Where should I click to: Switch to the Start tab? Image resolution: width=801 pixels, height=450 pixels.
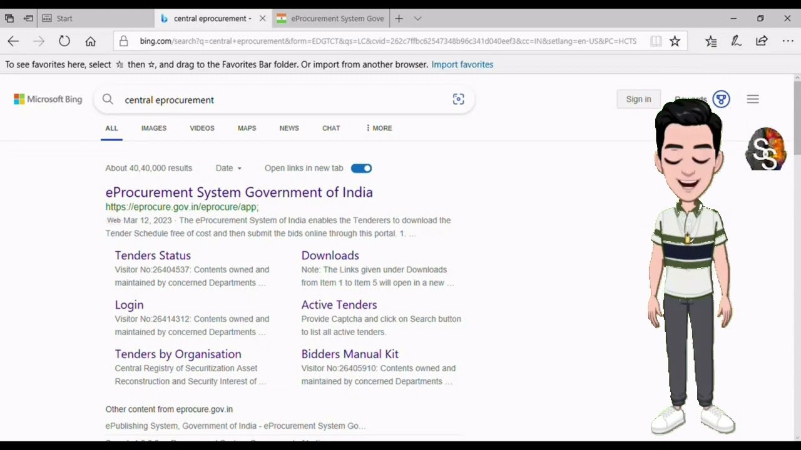[96, 18]
